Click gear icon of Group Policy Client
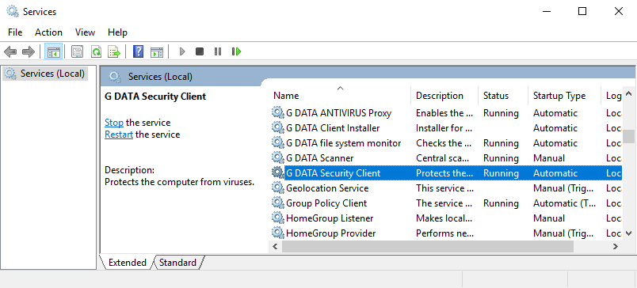Image resolution: width=637 pixels, height=288 pixels. [278, 203]
